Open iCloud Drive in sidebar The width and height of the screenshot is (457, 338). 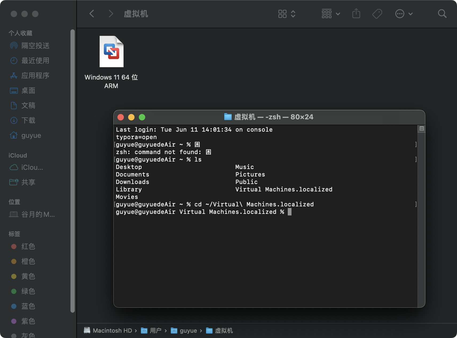coord(26,167)
